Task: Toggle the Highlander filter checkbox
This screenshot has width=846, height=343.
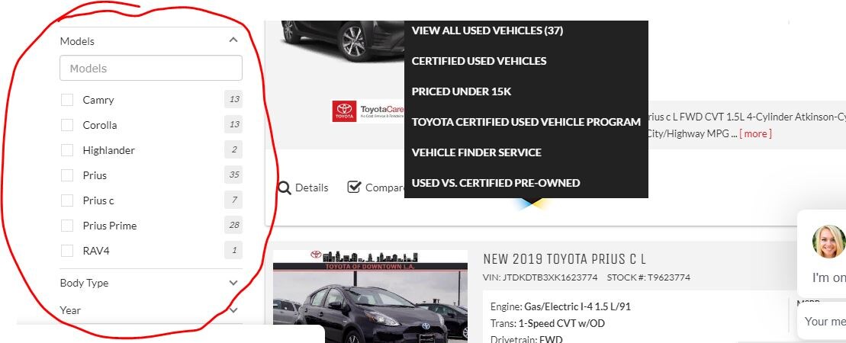Action: coord(67,150)
